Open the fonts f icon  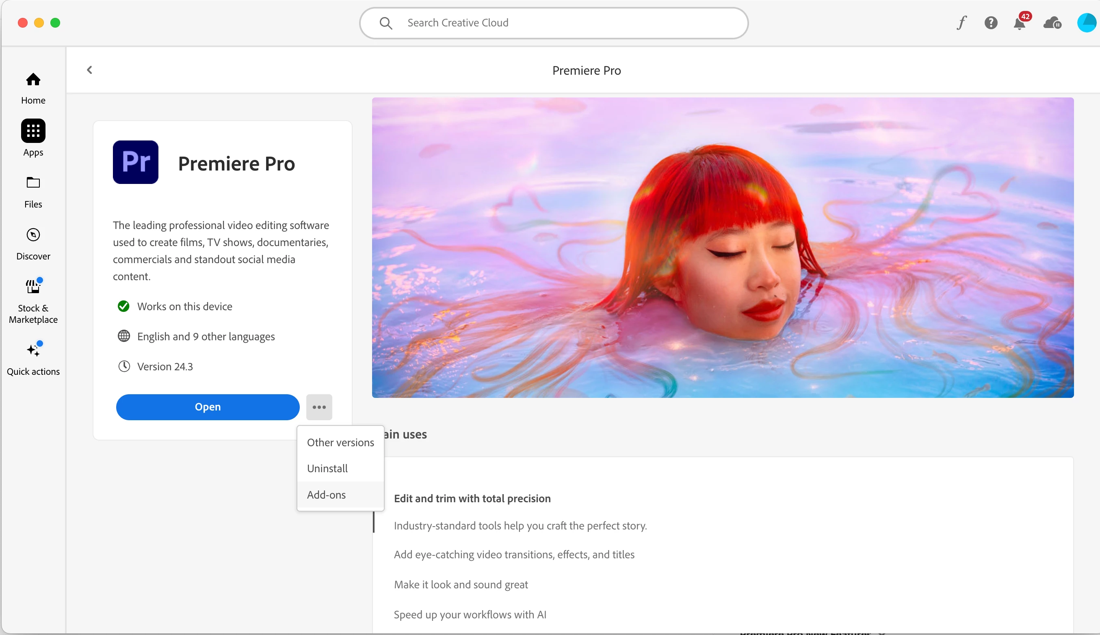pos(961,23)
